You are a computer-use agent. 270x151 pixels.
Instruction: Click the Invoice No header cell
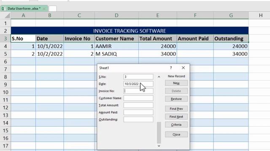point(79,39)
